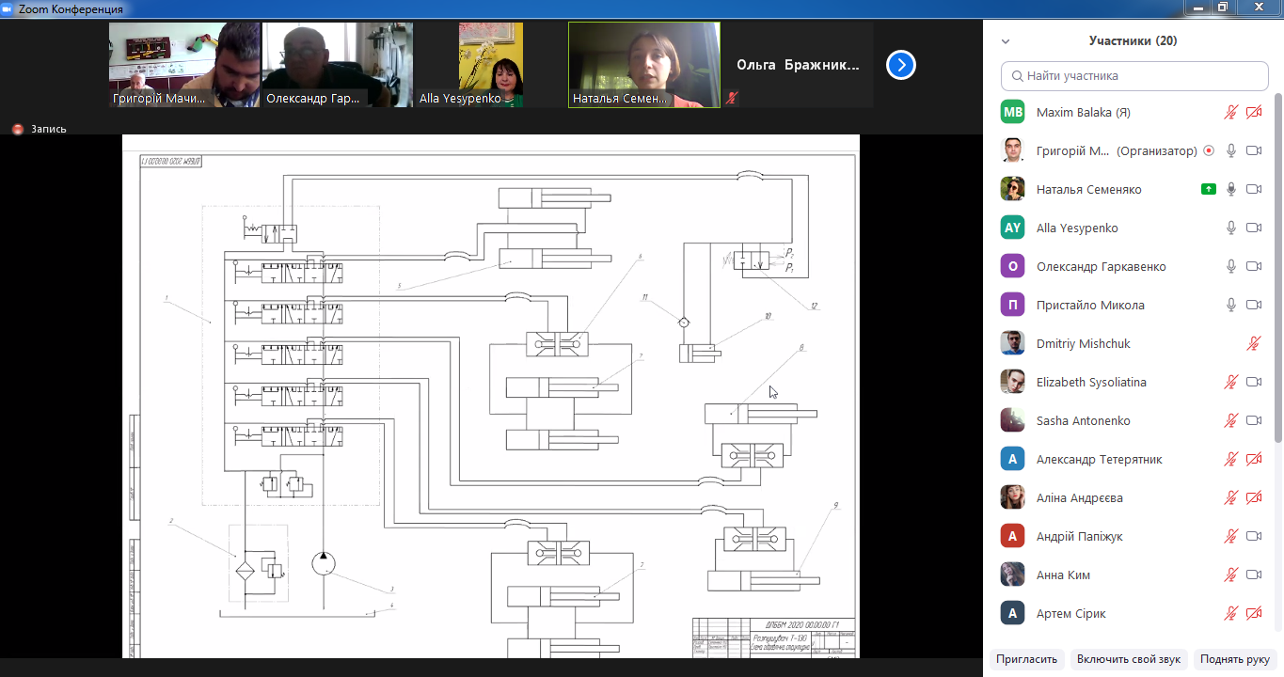Click the muted mic icon by Ольга Бражник tile
Viewport: 1284px width, 677px height.
(x=732, y=98)
